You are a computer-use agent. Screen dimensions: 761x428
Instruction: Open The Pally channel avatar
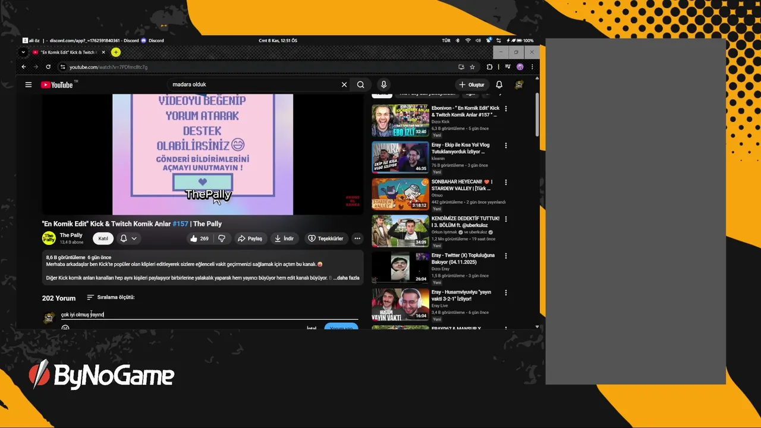coord(49,238)
